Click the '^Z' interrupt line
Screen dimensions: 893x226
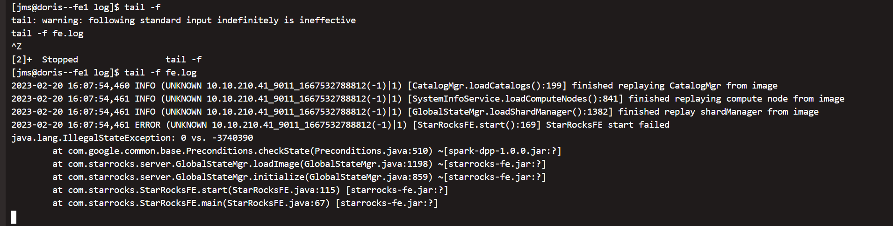coord(16,47)
